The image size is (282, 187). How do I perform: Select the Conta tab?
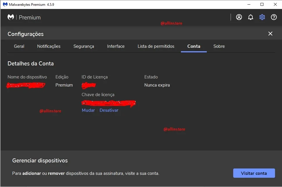coord(194,46)
